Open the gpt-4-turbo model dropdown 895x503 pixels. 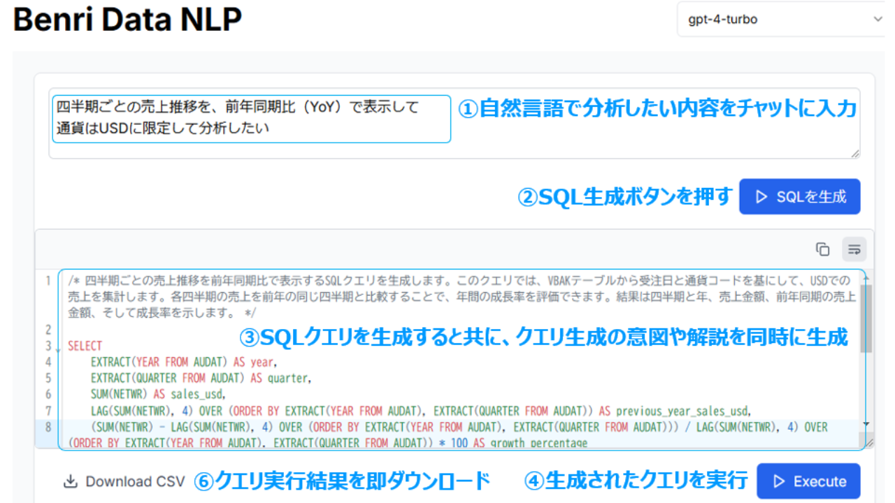tap(781, 20)
